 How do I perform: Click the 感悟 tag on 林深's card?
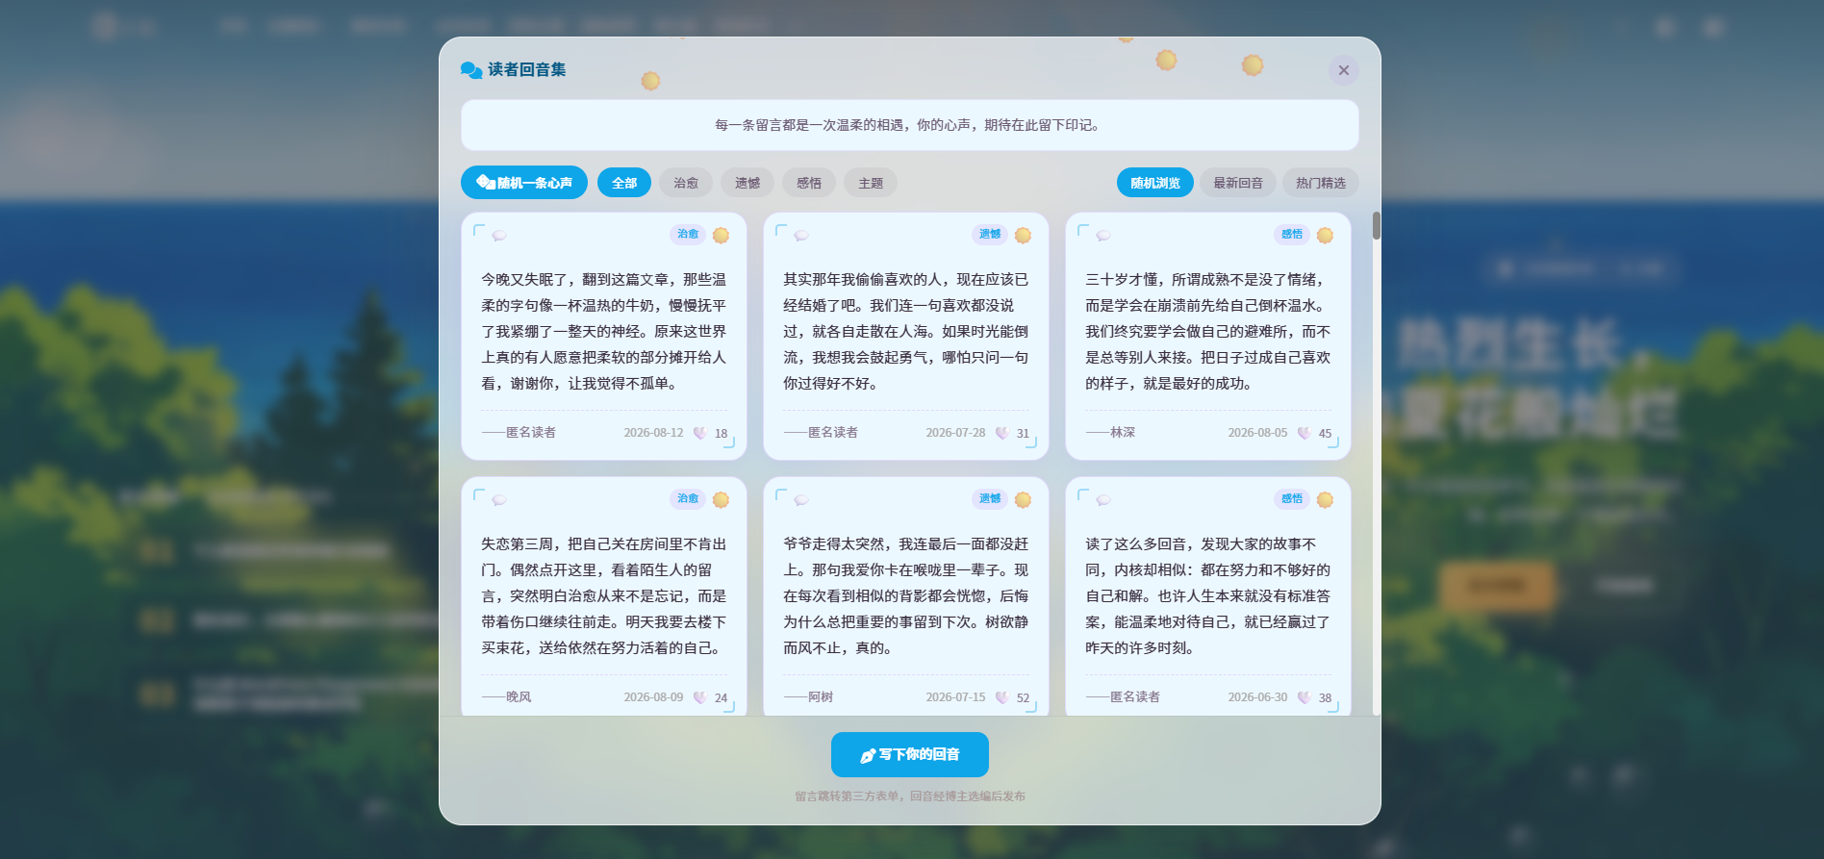(1292, 235)
